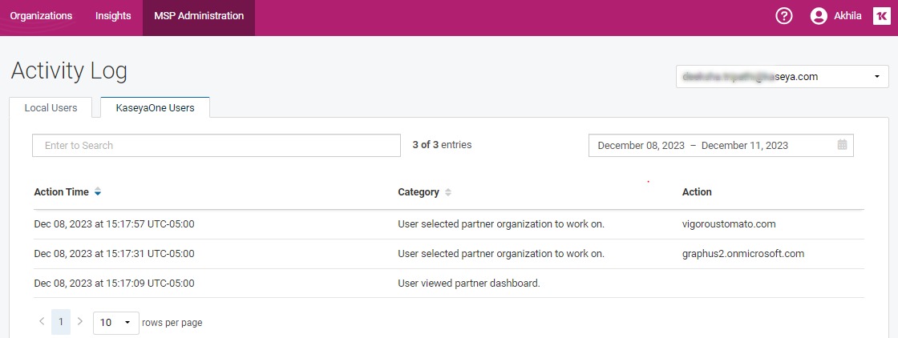This screenshot has height=338, width=898.
Task: Open the MSP Administration menu
Action: tap(199, 16)
